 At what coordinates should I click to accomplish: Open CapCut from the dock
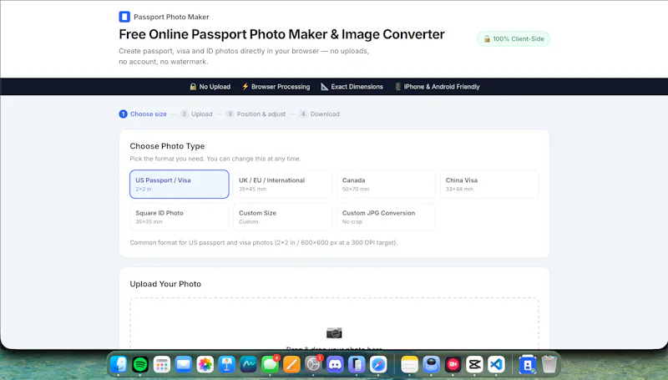click(x=474, y=365)
